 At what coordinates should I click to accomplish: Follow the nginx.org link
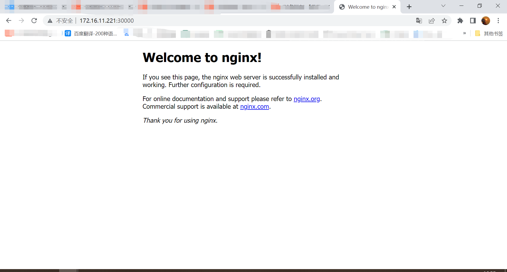tap(307, 99)
